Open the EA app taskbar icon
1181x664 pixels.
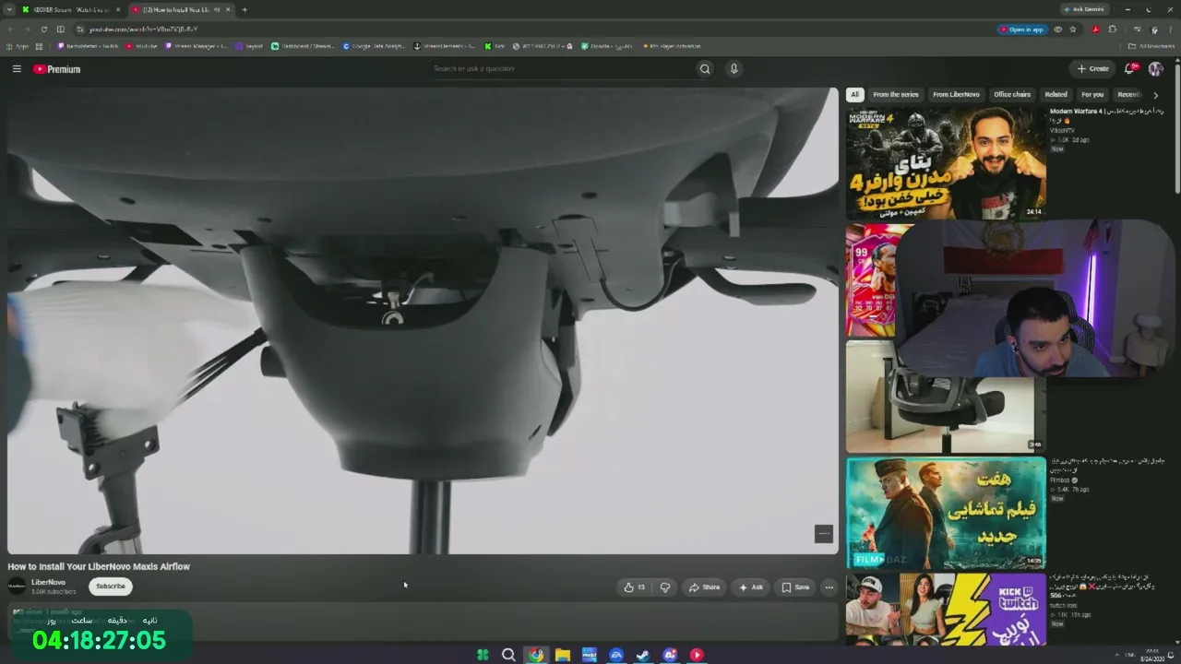pyautogui.click(x=616, y=655)
